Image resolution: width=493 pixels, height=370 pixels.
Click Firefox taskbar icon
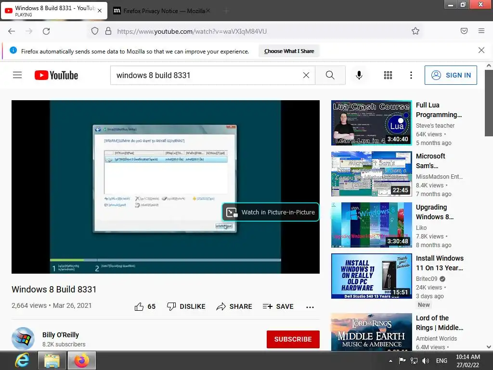(82, 360)
